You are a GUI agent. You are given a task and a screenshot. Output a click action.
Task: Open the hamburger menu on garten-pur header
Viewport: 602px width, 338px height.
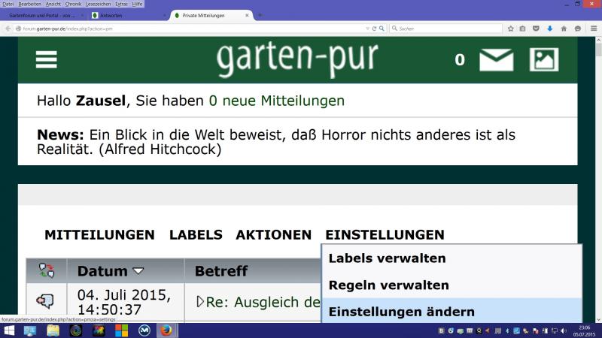(x=46, y=59)
